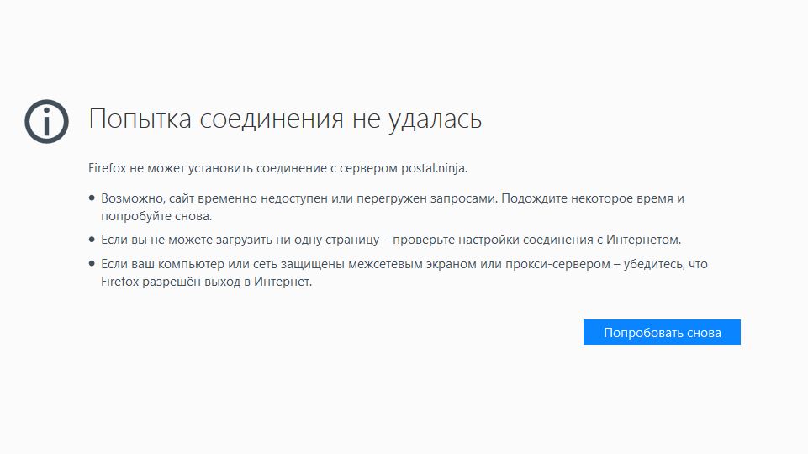Click the Попробовать снова button
The width and height of the screenshot is (808, 454).
tap(662, 332)
